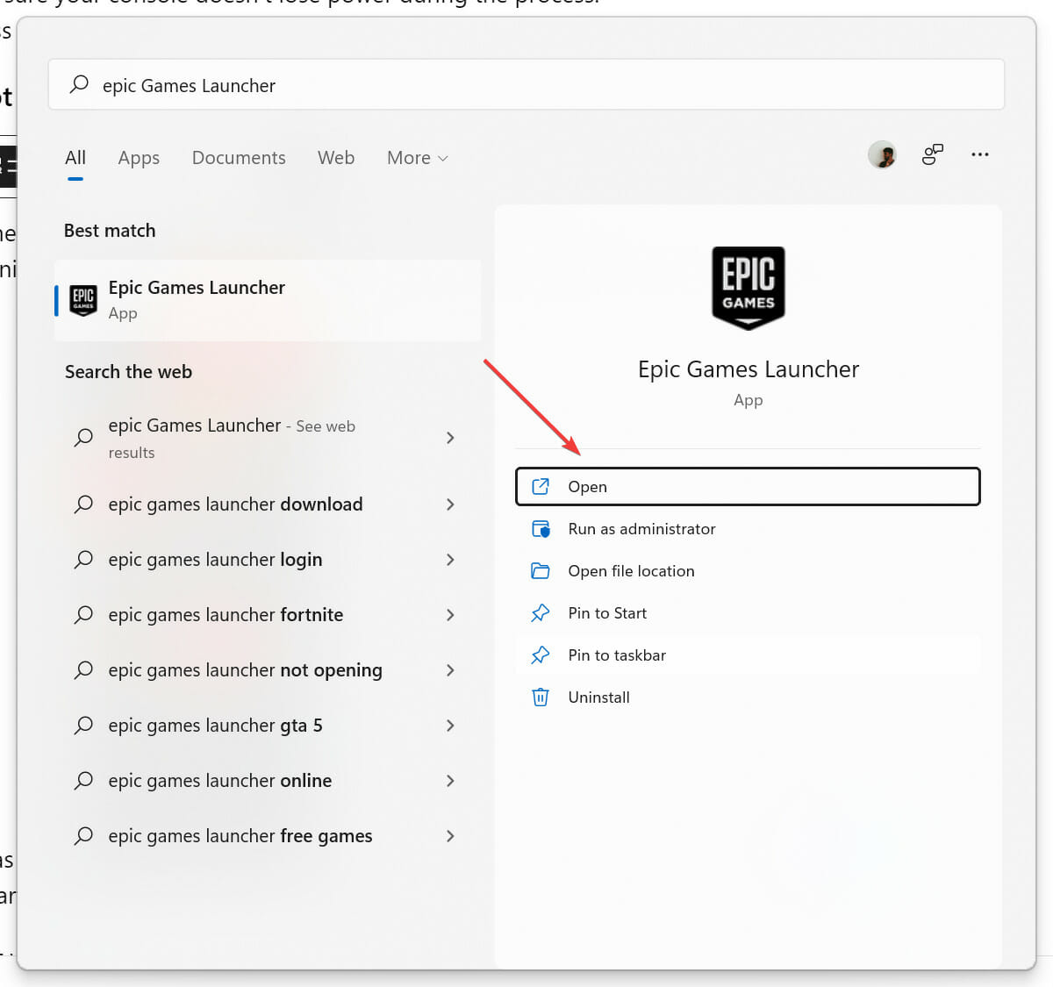Viewport: 1053px width, 987px height.
Task: Switch to the Documents tab
Action: click(239, 158)
